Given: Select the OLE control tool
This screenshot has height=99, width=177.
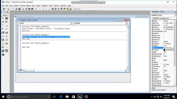Looking at the screenshot, I should pos(3,54).
